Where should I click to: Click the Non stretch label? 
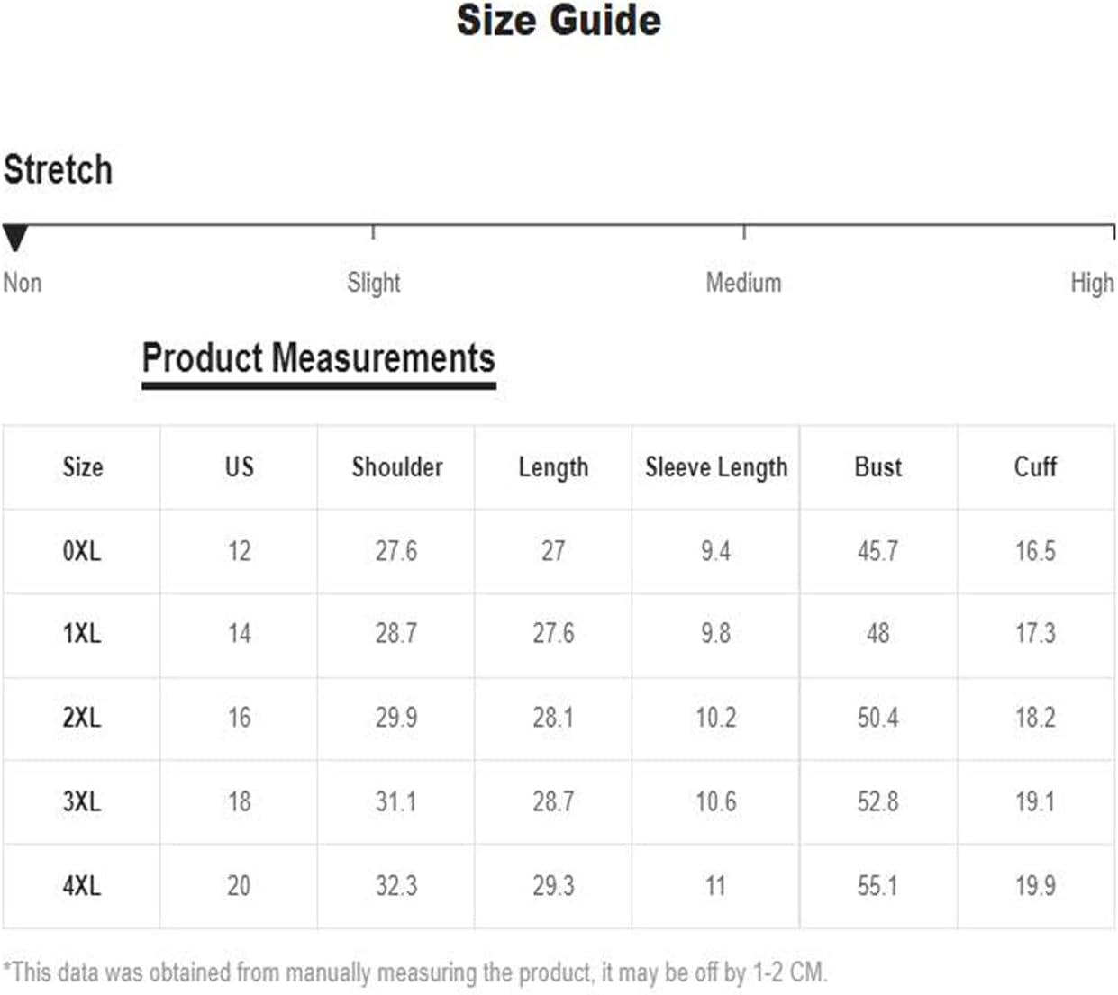pos(23,283)
